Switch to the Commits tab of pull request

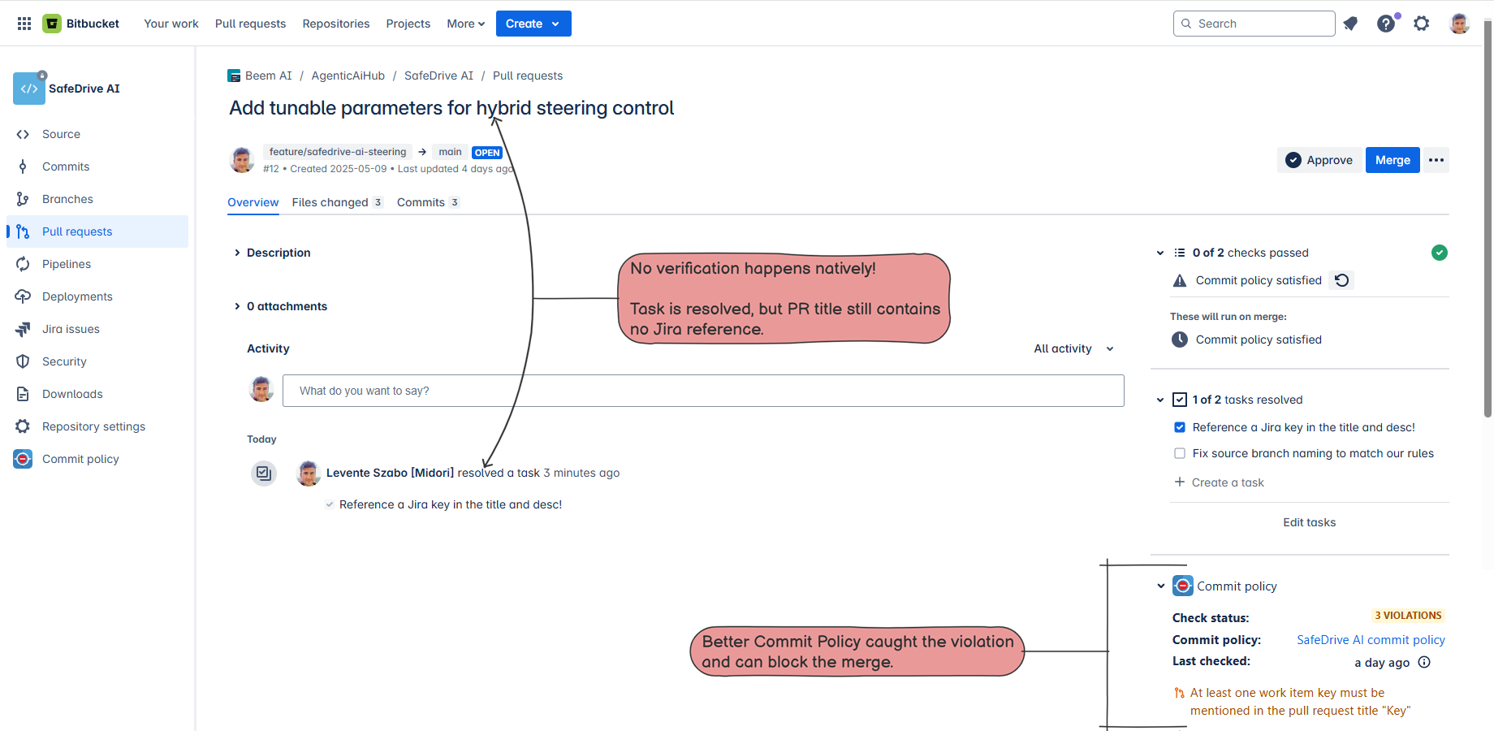point(428,202)
